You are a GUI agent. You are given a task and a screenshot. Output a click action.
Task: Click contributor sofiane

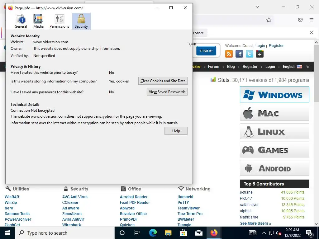(x=246, y=192)
